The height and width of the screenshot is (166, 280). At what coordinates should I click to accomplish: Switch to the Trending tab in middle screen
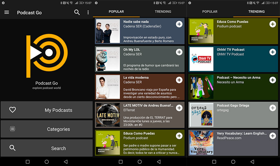coord(163,12)
